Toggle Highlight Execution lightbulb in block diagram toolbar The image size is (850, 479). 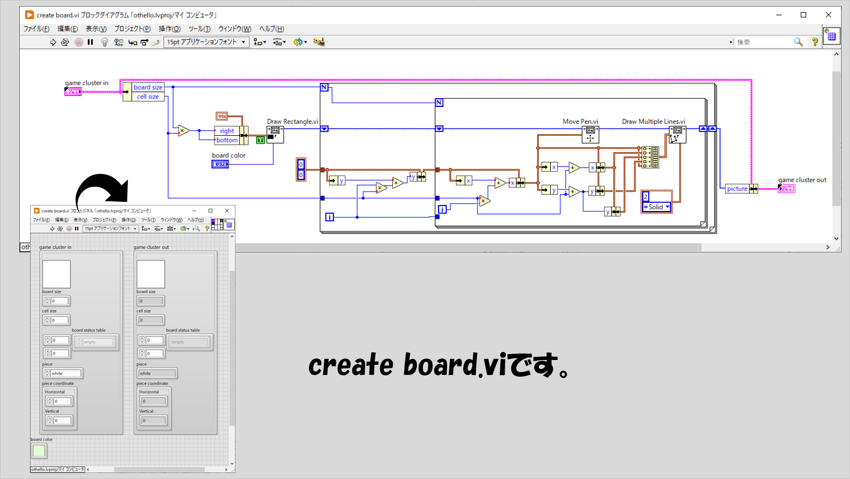(104, 42)
